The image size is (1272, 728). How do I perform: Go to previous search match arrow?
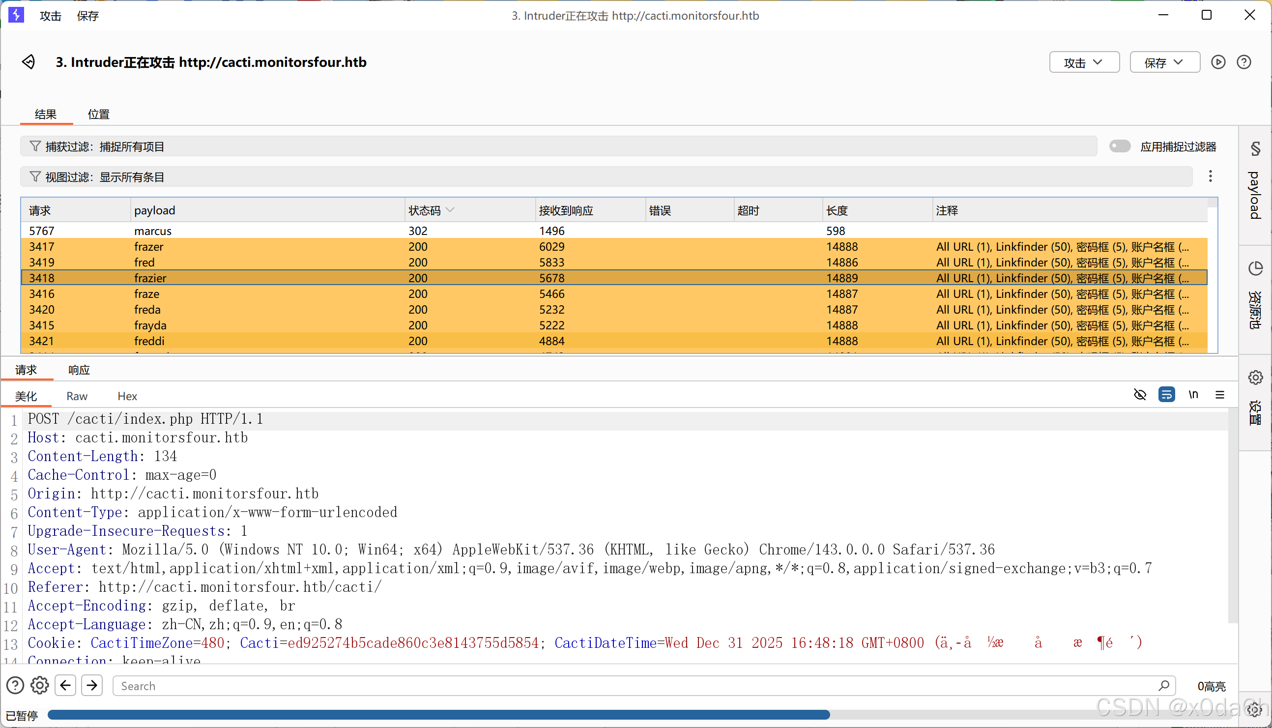pyautogui.click(x=65, y=686)
